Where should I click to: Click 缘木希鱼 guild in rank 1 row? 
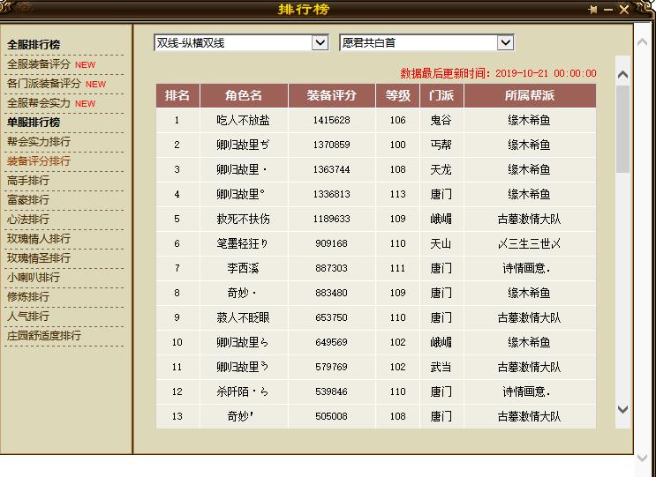[529, 120]
